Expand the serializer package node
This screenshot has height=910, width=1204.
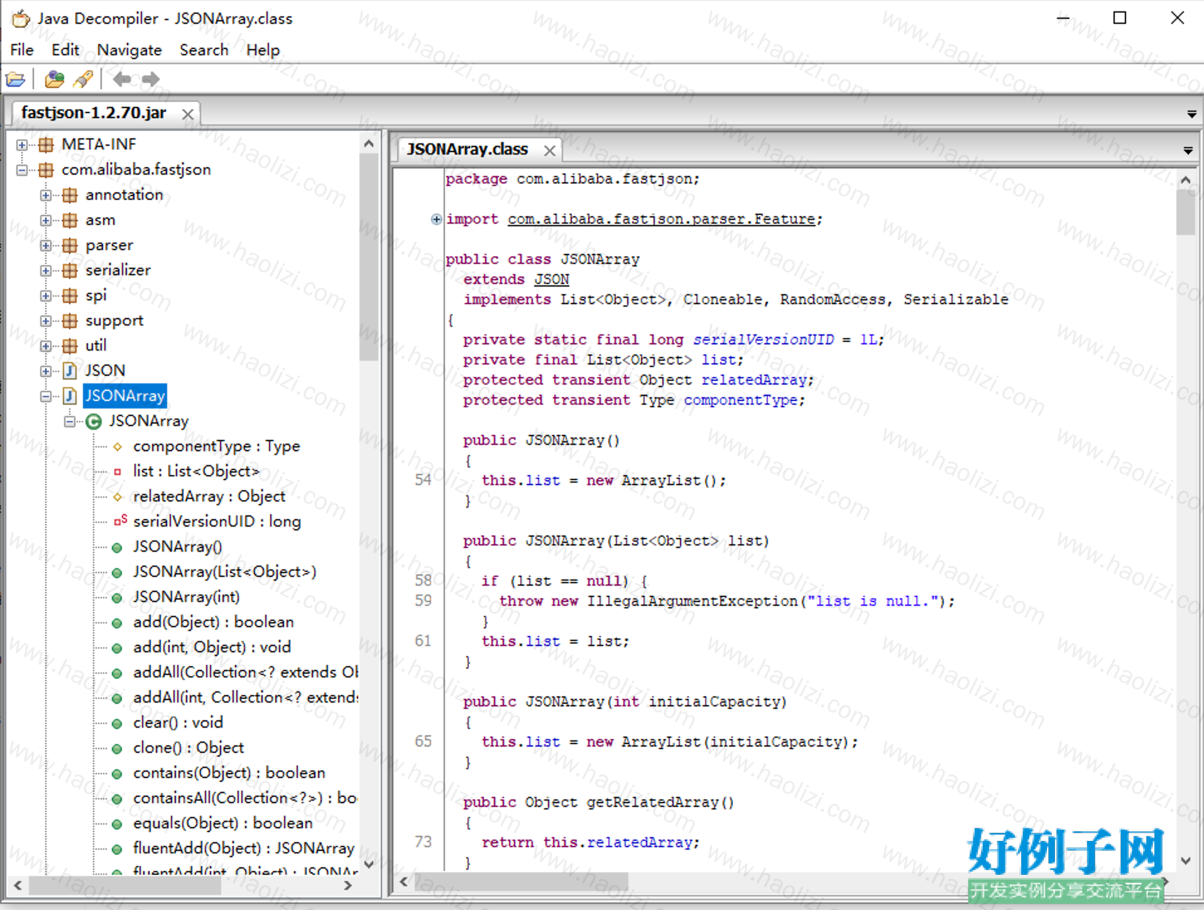click(x=46, y=270)
